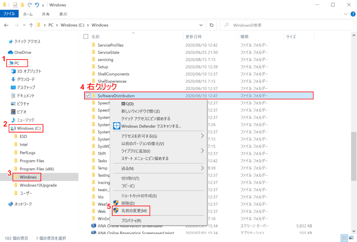Expand the 送る(N) submenu
This screenshot has width=357, height=242.
tap(159, 168)
